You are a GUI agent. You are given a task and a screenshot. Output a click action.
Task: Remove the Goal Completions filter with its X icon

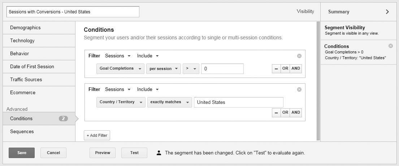pos(299,56)
